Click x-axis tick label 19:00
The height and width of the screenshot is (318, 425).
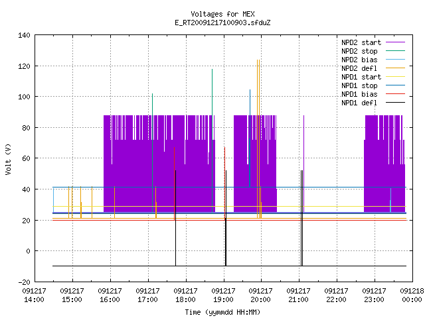[x=223, y=299]
